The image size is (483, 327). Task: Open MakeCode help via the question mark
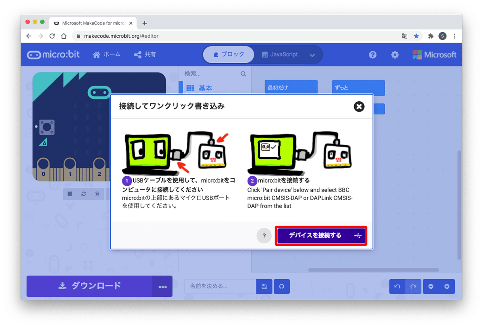(372, 55)
